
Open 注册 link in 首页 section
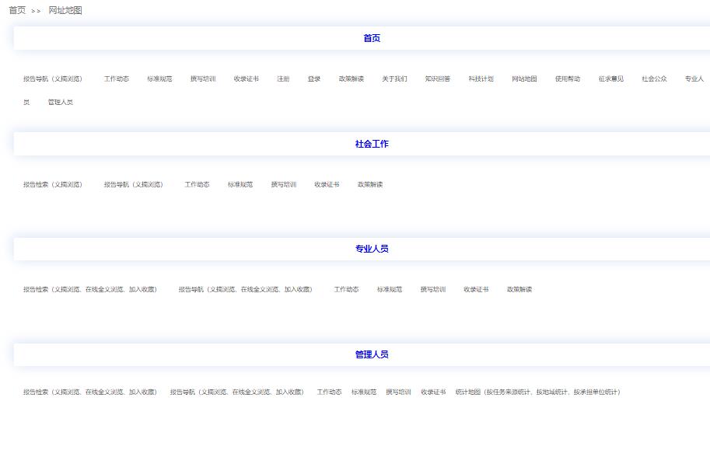[283, 79]
